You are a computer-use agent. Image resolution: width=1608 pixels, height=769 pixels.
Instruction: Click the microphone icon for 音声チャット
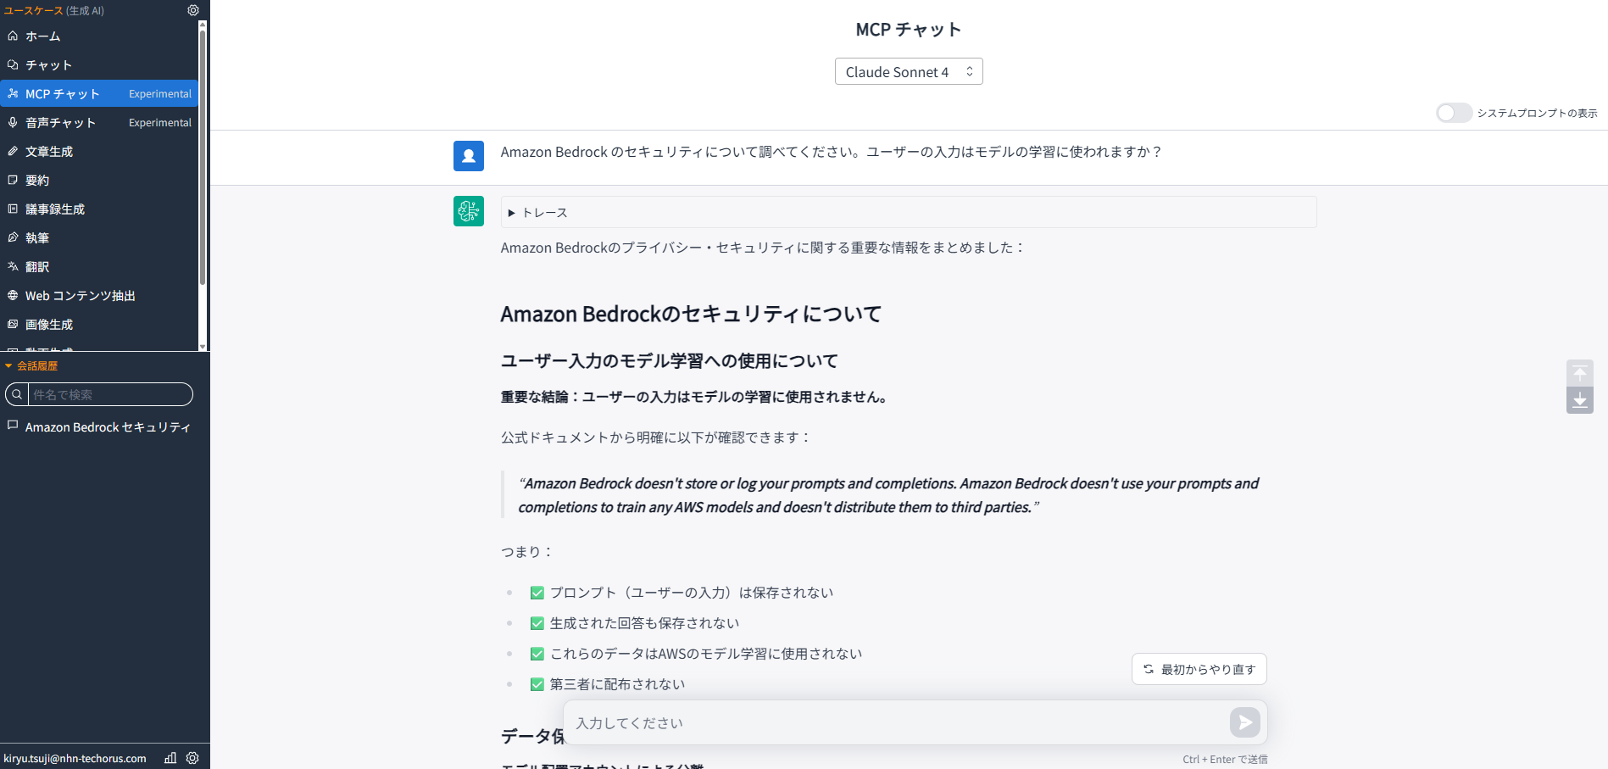pos(13,122)
